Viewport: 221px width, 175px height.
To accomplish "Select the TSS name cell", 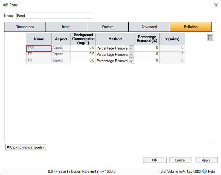I will (39, 49).
